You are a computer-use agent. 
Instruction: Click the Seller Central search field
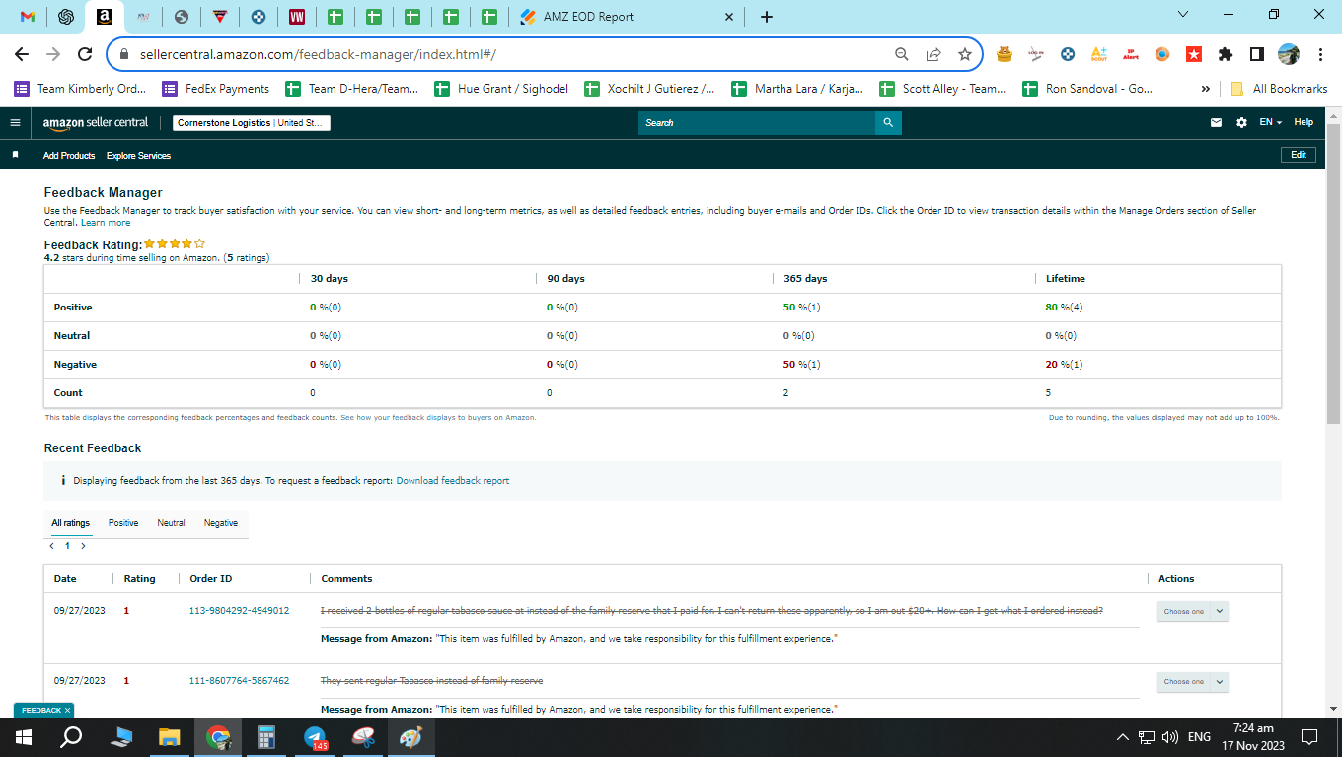point(757,123)
